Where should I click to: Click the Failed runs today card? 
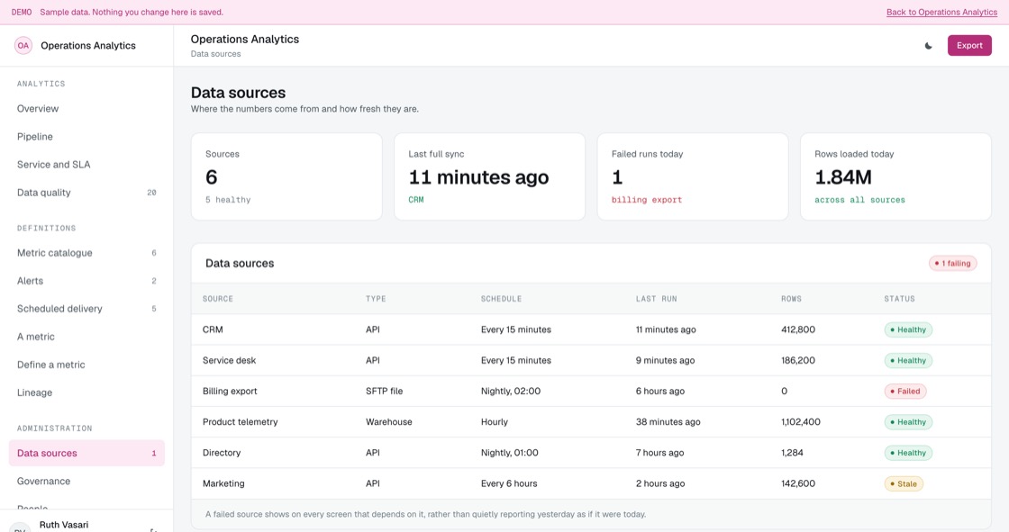pos(693,177)
